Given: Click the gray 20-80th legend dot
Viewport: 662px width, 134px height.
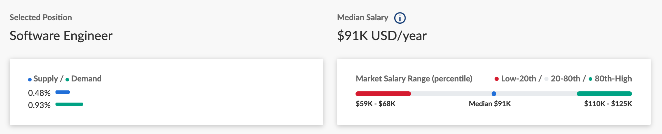Looking at the screenshot, I should click(x=547, y=79).
